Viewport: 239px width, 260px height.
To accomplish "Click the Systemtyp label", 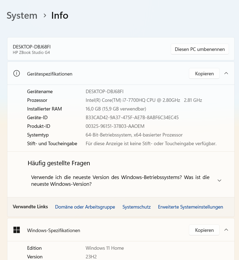I will [38, 135].
